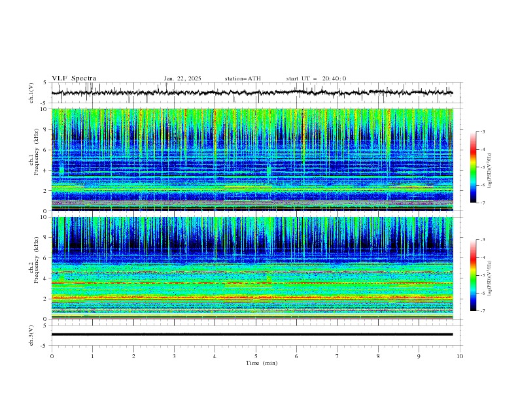This screenshot has height=400, width=518.
Task: Select the date text "Jan. 22, 2025"
Action: click(x=182, y=78)
